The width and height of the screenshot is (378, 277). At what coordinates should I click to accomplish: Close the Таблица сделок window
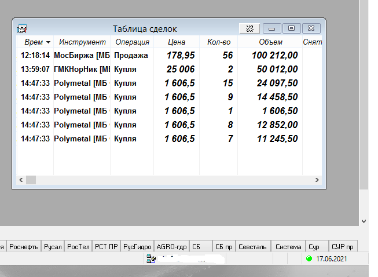[x=311, y=28]
